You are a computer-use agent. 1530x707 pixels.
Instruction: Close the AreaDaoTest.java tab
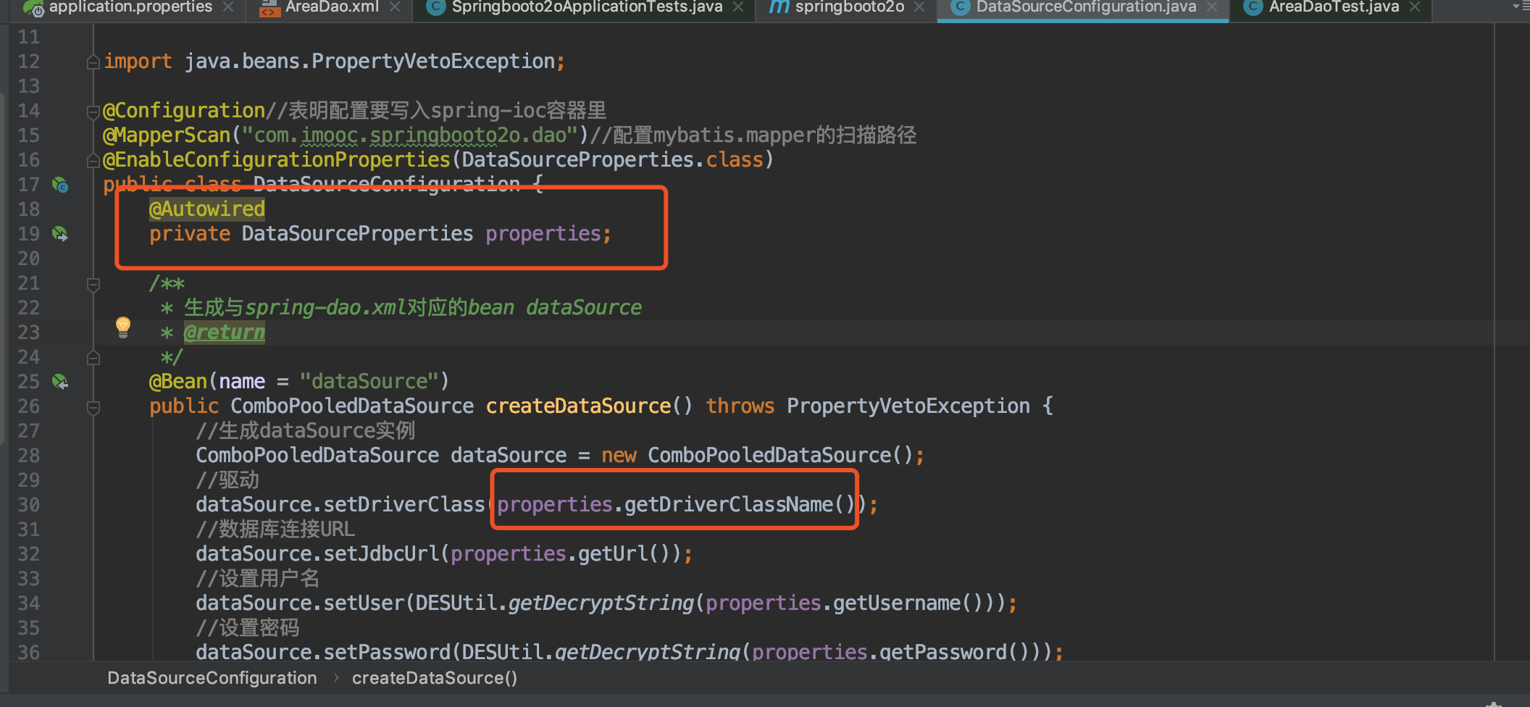[x=1415, y=7]
